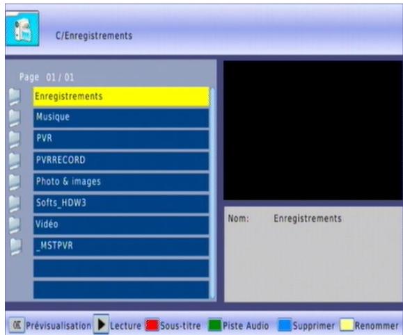Open the Photo & images folder
Screen dimensions: 403x335
click(x=121, y=183)
